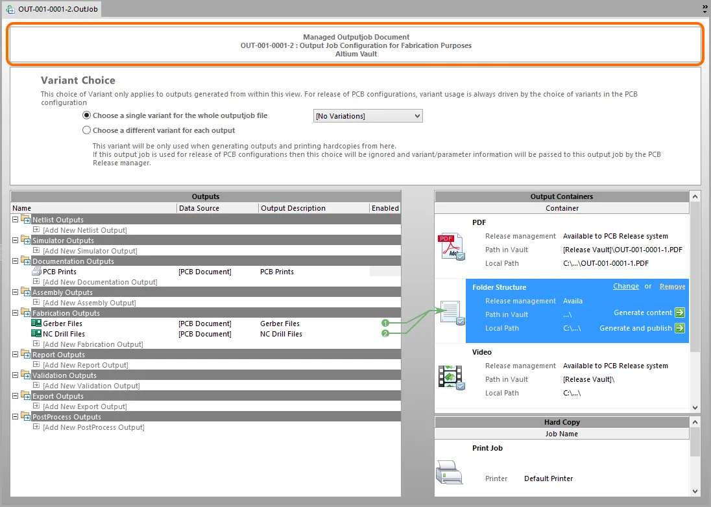
Task: Click Generate and publish for Folder Structure
Action: point(635,328)
